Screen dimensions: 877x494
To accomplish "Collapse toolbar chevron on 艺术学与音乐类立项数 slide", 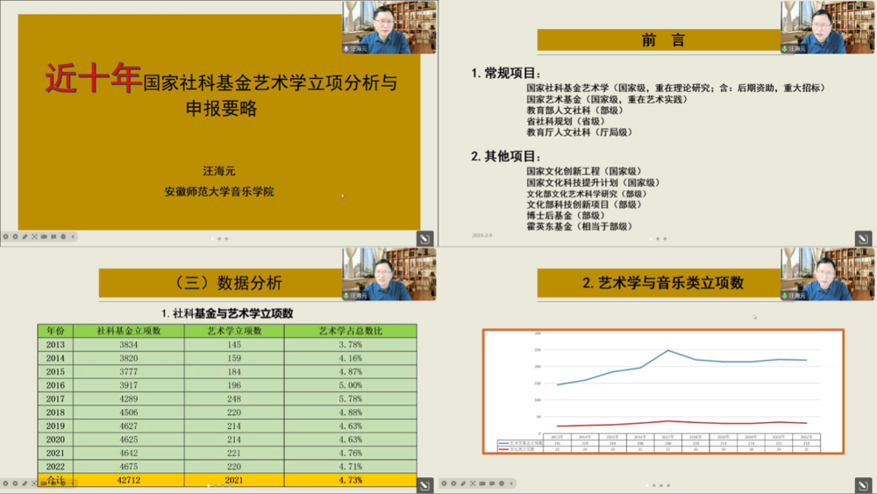I will (x=511, y=483).
